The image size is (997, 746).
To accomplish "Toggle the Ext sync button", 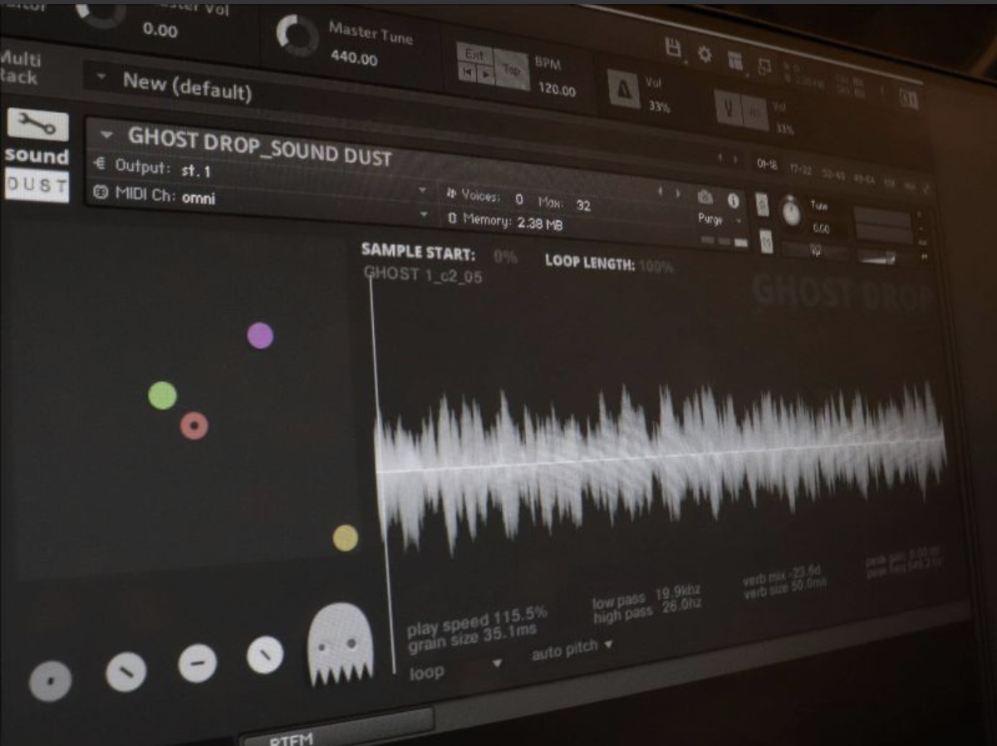I will pos(475,55).
